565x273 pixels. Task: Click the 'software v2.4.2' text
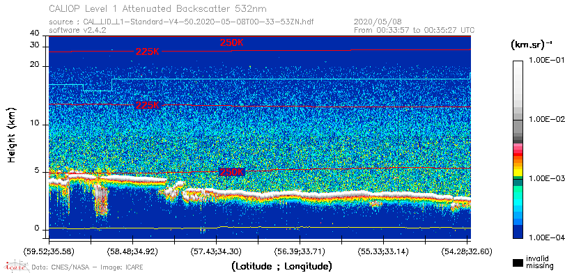tap(77, 30)
